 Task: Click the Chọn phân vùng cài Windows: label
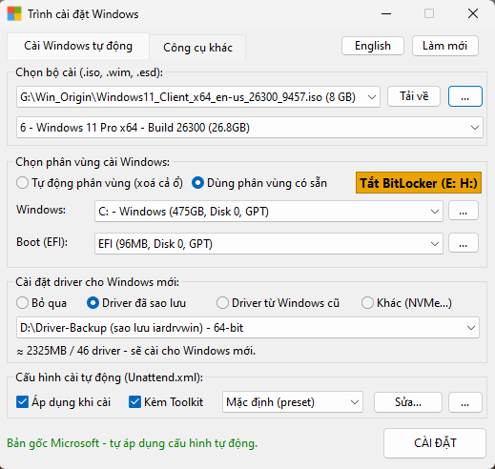click(x=93, y=162)
